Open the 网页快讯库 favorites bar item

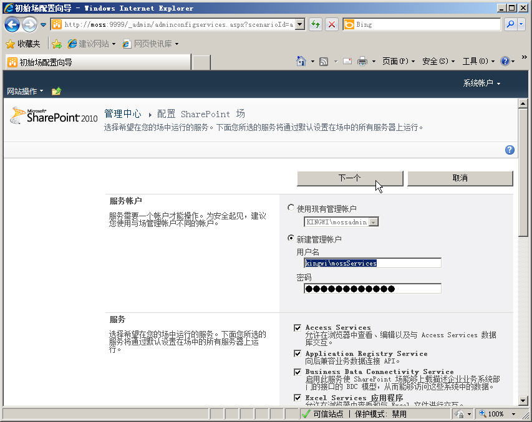tap(150, 44)
